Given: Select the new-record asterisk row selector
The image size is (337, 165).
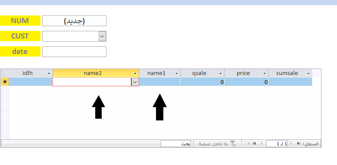Looking at the screenshot, I should tap(5, 82).
